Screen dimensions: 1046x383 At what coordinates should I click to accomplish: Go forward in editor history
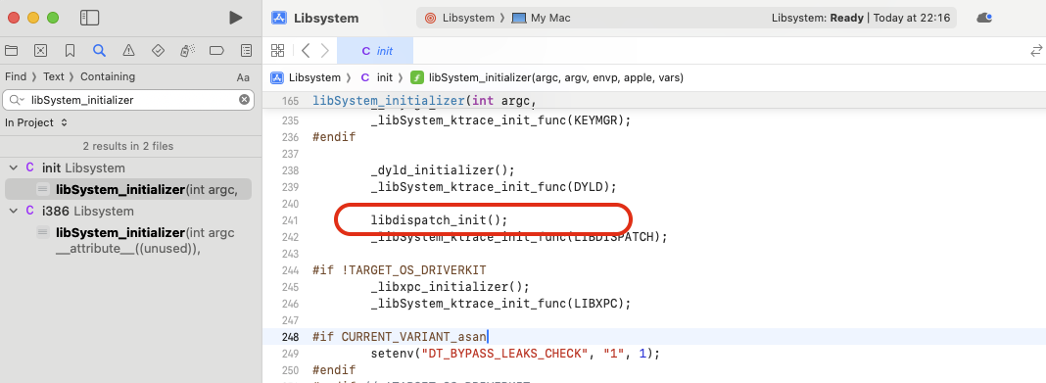pyautogui.click(x=325, y=50)
